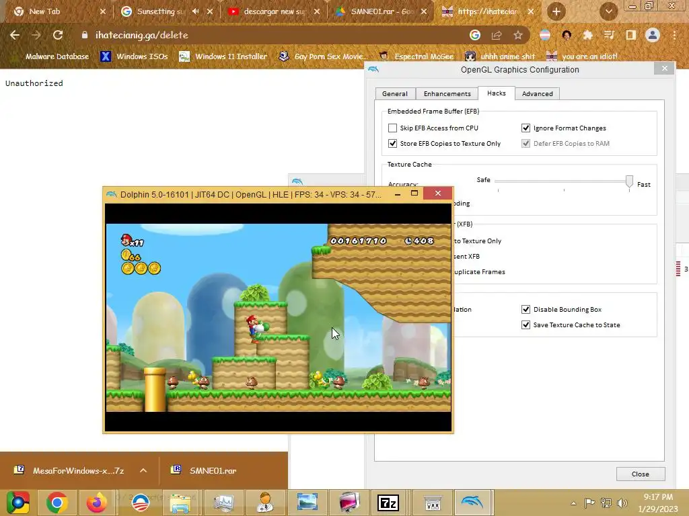Image resolution: width=689 pixels, height=516 pixels.
Task: Expand MesaForWindows download options chevron
Action: pyautogui.click(x=143, y=470)
